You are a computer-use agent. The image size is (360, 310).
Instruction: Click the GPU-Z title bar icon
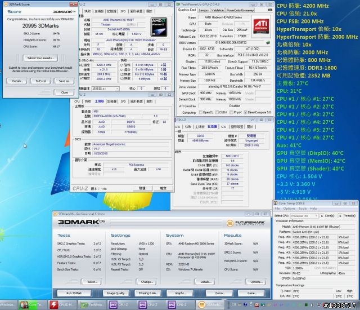tap(178, 4)
